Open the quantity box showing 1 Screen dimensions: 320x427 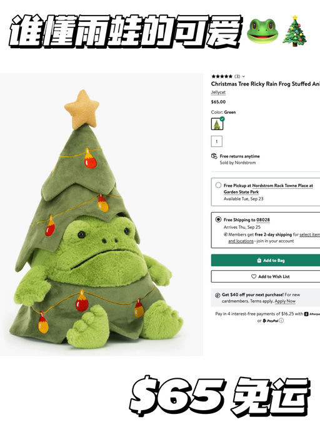217,141
